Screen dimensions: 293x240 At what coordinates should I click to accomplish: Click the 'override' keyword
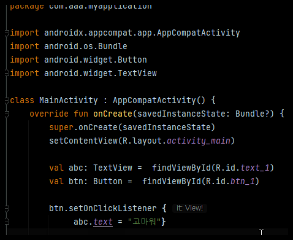coord(49,114)
